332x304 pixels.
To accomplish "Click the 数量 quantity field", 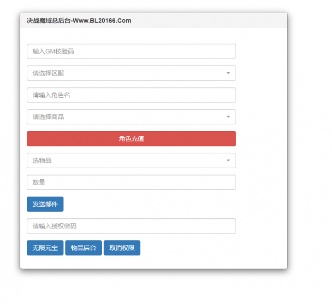I will (131, 182).
